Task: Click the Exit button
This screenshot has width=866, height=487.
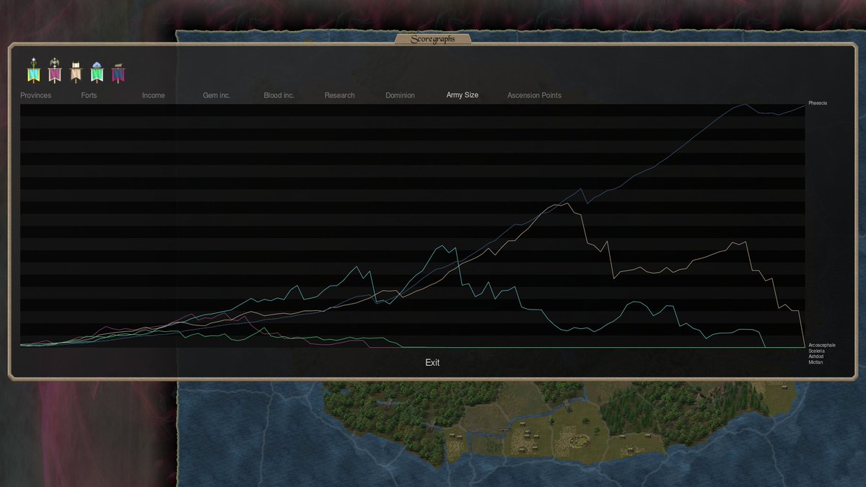Action: click(x=432, y=362)
